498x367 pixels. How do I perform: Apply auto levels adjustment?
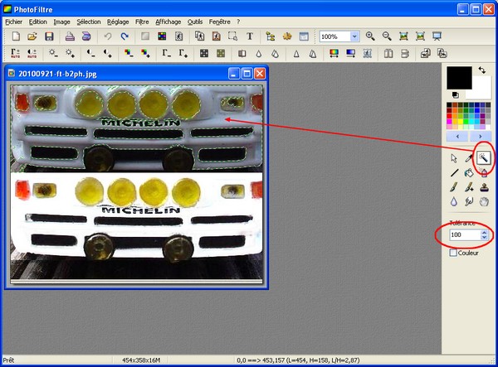[x=16, y=53]
